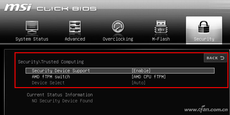Open M-Flash BIOS chip icon
The width and height of the screenshot is (230, 115).
tap(161, 27)
